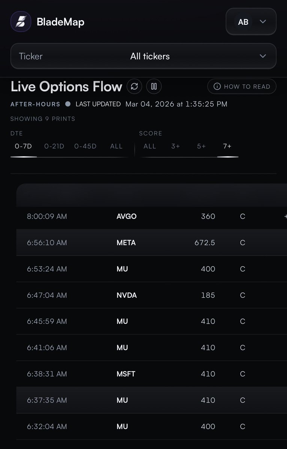This screenshot has height=449, width=287.
Task: Refresh the live options flow
Action: click(135, 87)
